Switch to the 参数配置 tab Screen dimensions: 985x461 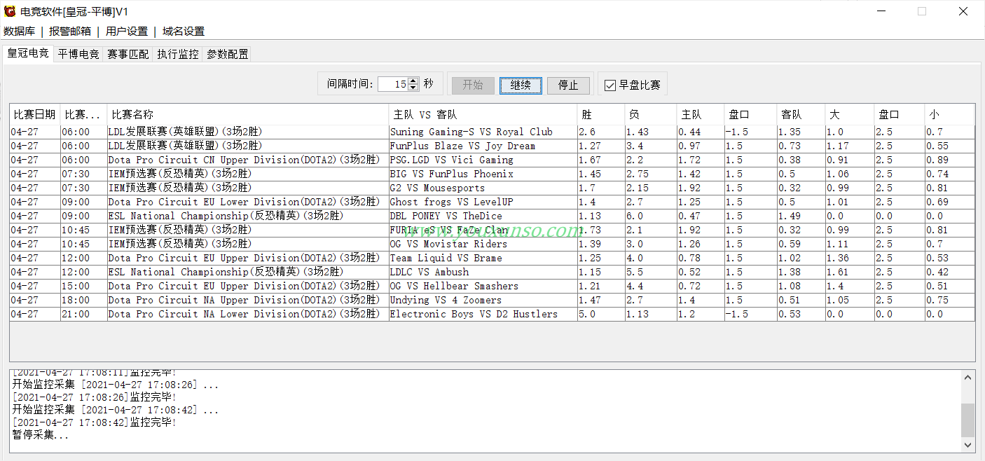[228, 54]
